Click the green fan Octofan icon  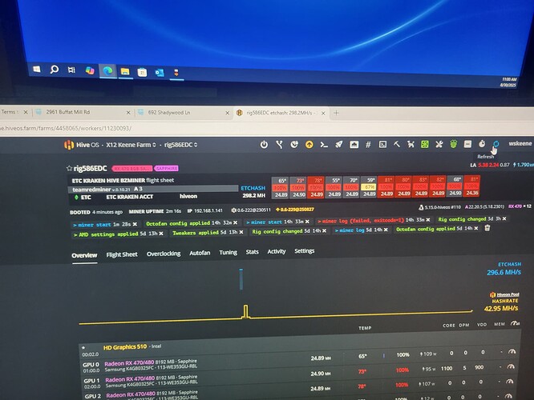coord(425,145)
